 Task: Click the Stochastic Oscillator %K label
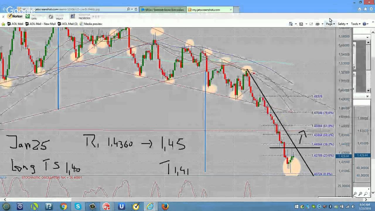(x=52, y=178)
